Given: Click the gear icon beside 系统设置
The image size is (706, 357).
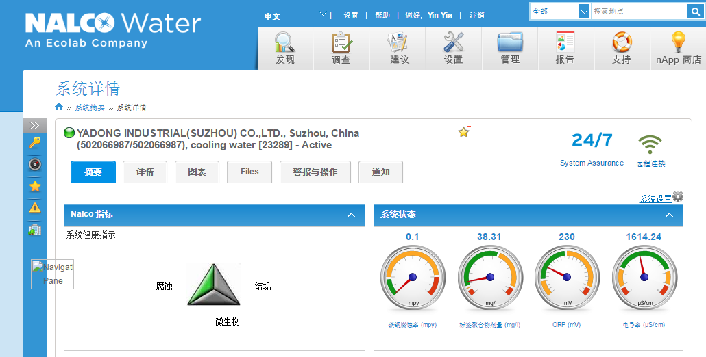Looking at the screenshot, I should pyautogui.click(x=678, y=197).
